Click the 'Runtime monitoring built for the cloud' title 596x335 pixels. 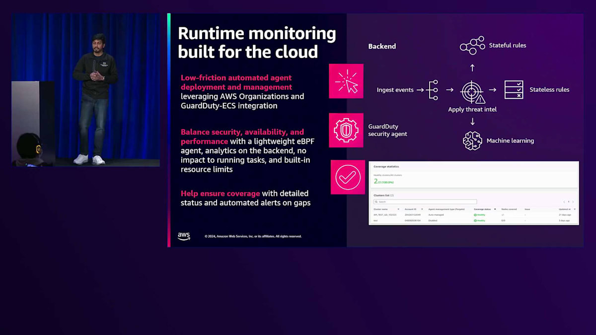pyautogui.click(x=257, y=42)
